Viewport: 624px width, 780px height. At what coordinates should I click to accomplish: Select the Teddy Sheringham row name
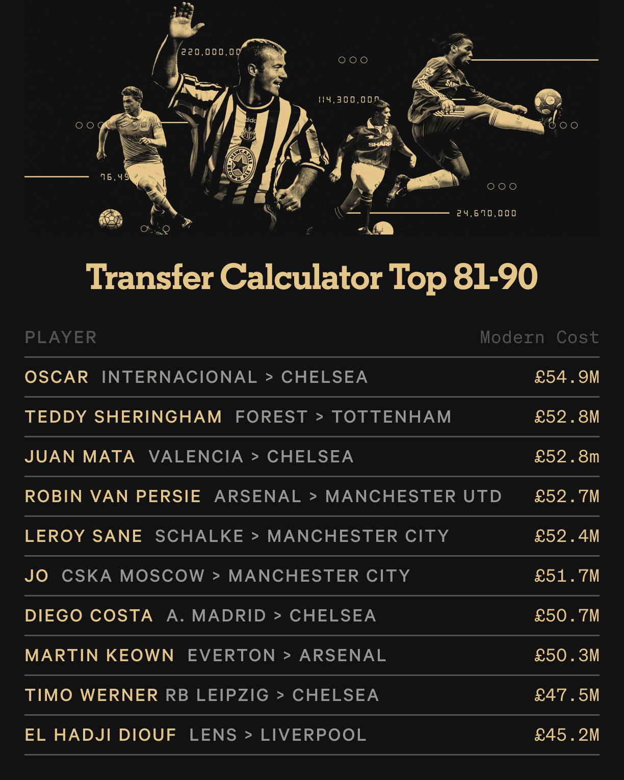pyautogui.click(x=123, y=417)
